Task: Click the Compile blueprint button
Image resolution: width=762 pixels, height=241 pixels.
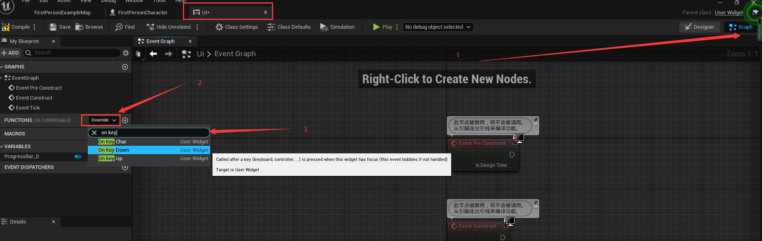Action: pyautogui.click(x=16, y=27)
